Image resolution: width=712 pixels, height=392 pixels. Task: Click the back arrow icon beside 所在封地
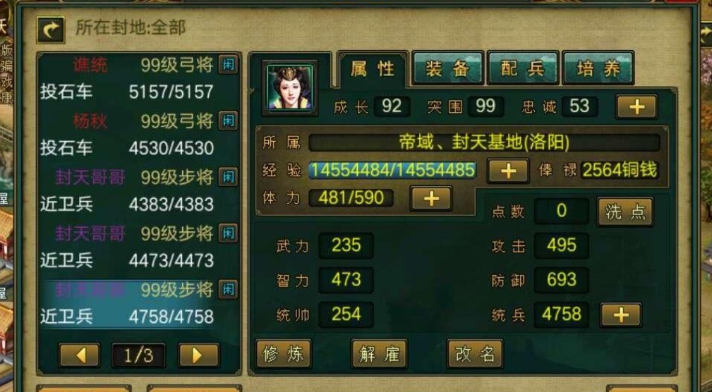coord(50,30)
